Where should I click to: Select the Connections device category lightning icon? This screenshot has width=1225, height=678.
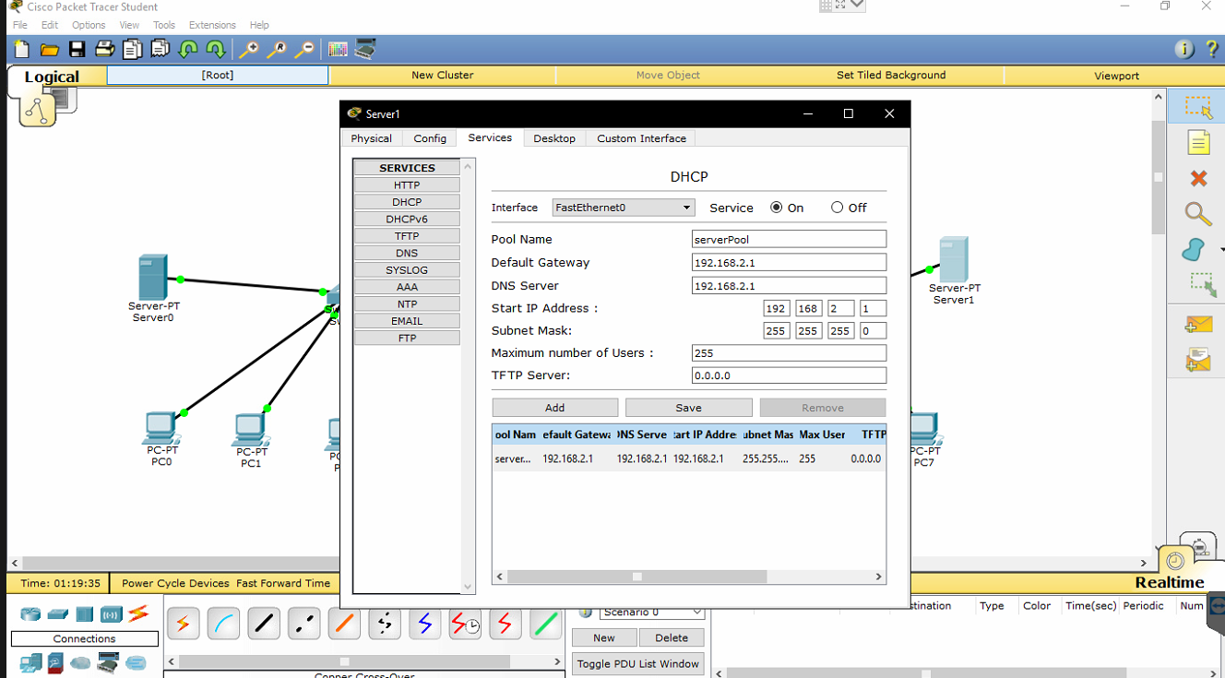pyautogui.click(x=137, y=613)
